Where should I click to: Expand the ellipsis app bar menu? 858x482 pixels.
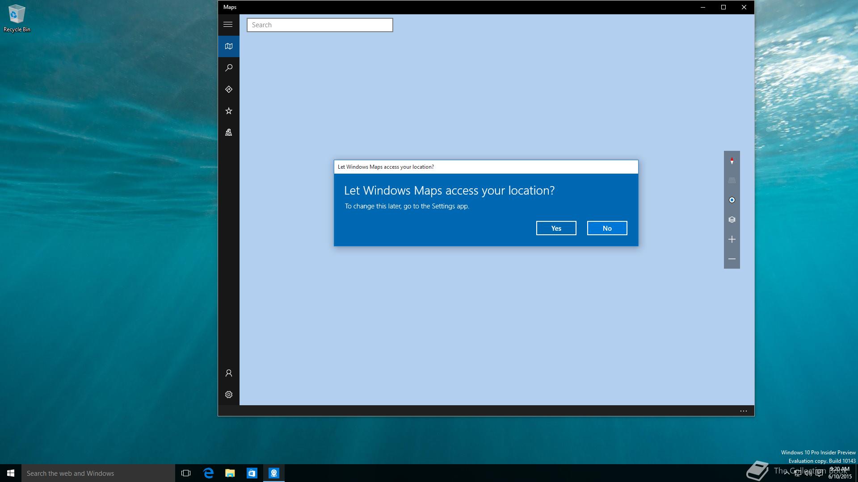coord(743,411)
